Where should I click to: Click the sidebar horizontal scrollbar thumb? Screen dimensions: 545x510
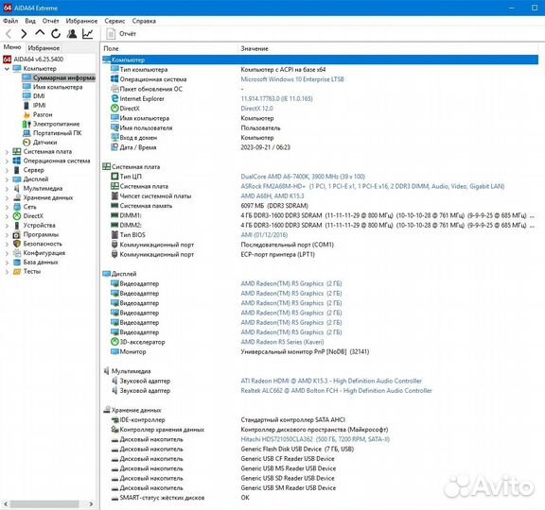click(44, 503)
